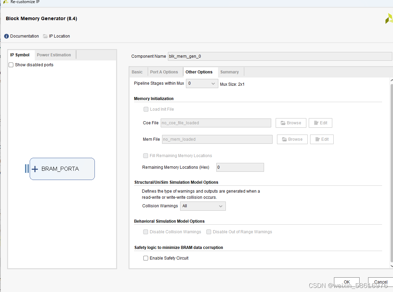Click the Documentation info icon
This screenshot has height=292, width=393.
(x=6, y=36)
